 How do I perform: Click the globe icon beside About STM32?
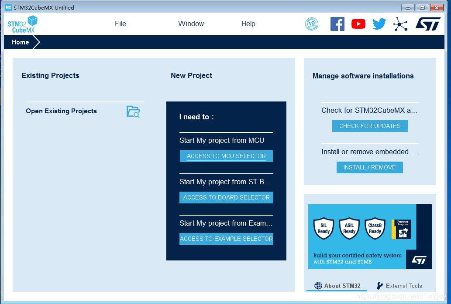(318, 286)
